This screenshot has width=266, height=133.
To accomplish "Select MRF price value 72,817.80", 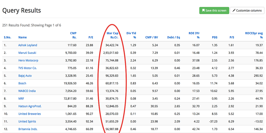I will [x=70, y=99].
